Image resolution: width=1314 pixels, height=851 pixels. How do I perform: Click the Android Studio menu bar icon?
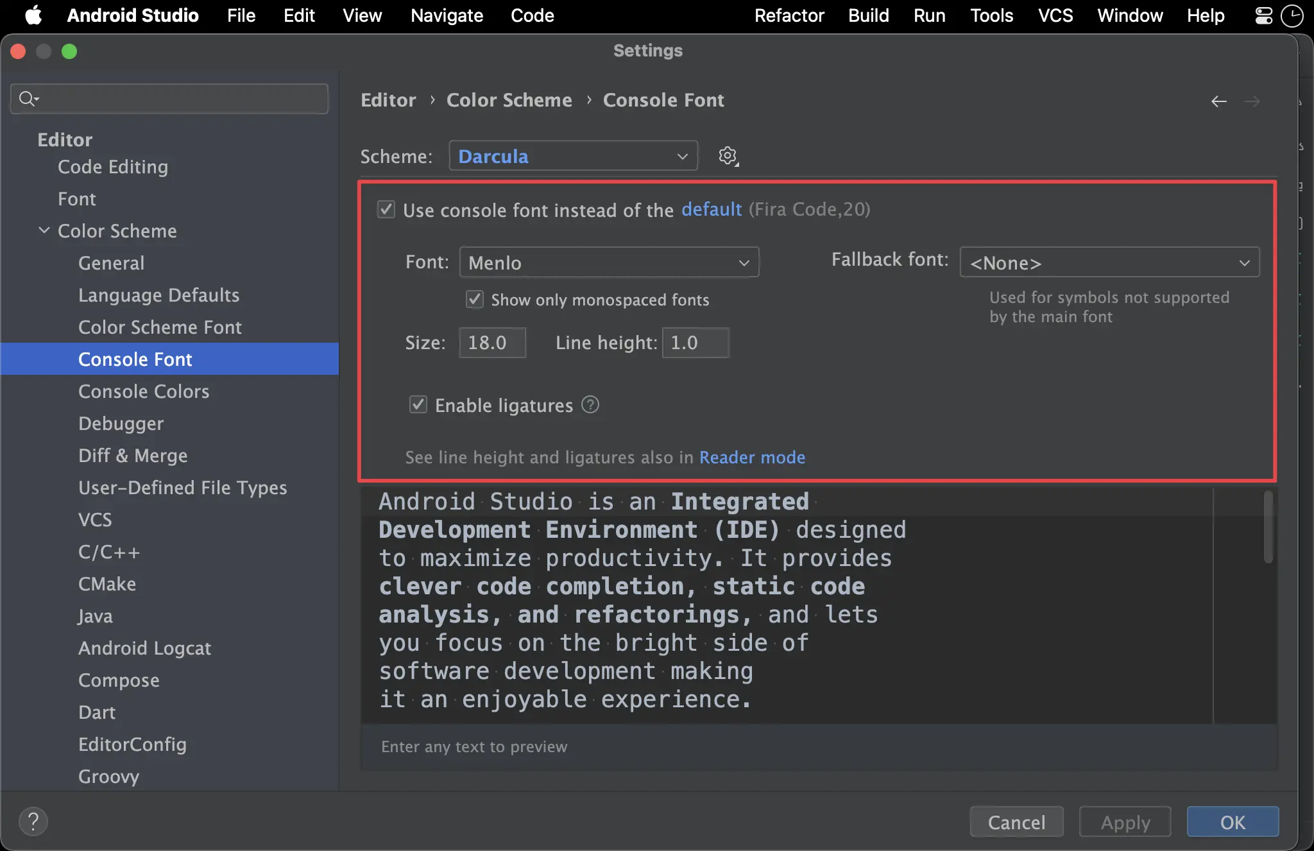[x=132, y=15]
